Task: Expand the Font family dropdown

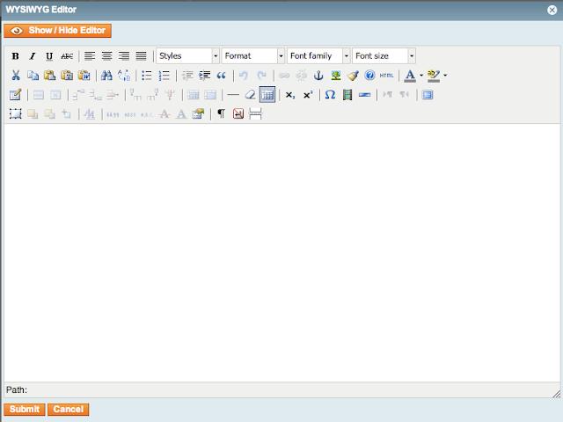Action: coord(318,56)
